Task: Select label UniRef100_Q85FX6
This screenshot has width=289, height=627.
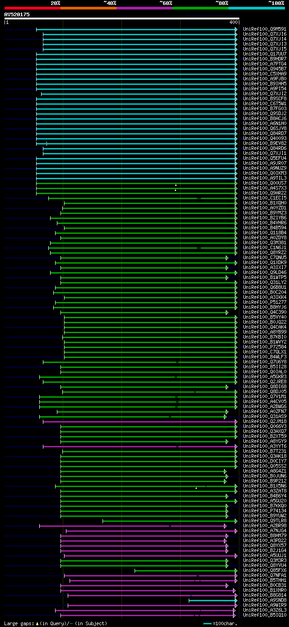Action: coord(265,570)
